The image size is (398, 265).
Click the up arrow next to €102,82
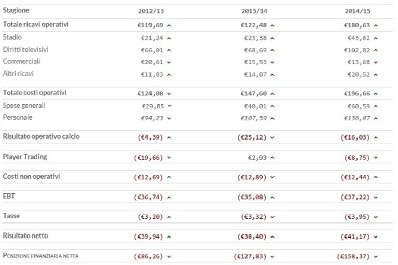[x=376, y=50]
